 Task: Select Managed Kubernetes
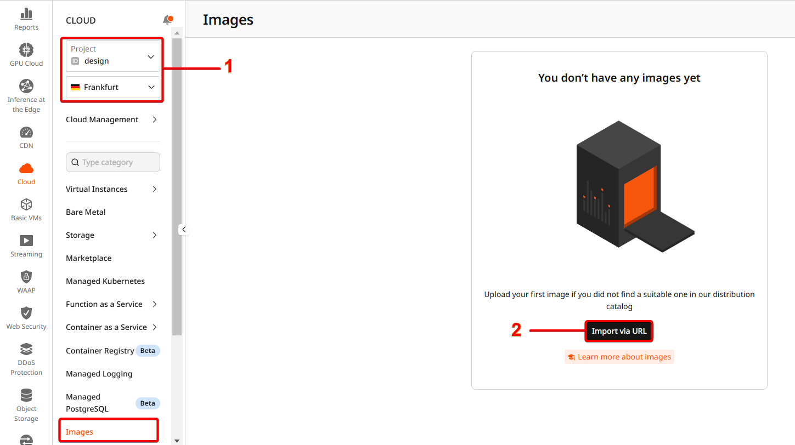(105, 281)
